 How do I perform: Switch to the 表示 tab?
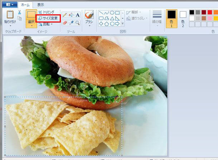coord(40,5)
